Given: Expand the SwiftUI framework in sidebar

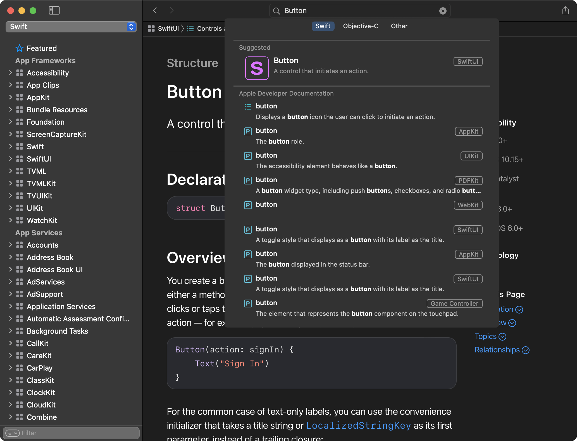Looking at the screenshot, I should pyautogui.click(x=10, y=159).
